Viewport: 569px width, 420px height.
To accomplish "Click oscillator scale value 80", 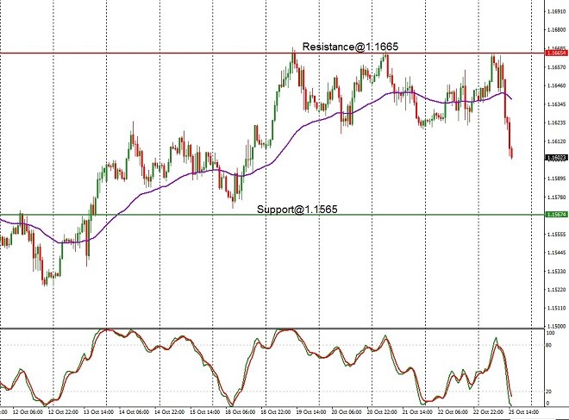I will (x=549, y=345).
